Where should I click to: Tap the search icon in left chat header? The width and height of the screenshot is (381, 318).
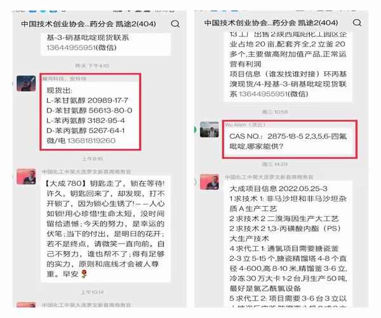point(175,24)
